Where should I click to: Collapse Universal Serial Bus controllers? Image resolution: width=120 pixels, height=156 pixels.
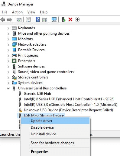8,88
